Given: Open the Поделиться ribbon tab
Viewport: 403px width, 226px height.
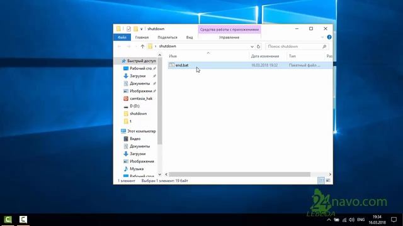Looking at the screenshot, I should click(167, 38).
